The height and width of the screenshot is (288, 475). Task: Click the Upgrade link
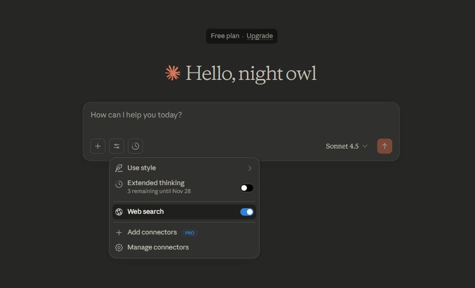click(x=260, y=36)
